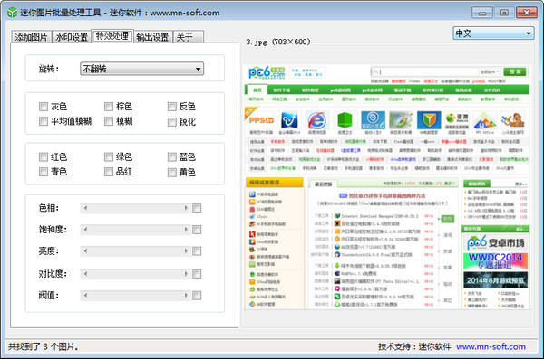The width and height of the screenshot is (544, 359).
Task: Go to the 输出设置 tab
Action: click(152, 37)
